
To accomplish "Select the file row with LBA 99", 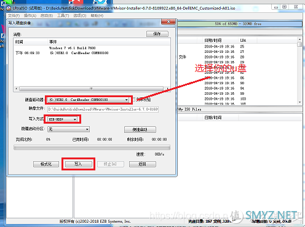I will coord(238,94).
